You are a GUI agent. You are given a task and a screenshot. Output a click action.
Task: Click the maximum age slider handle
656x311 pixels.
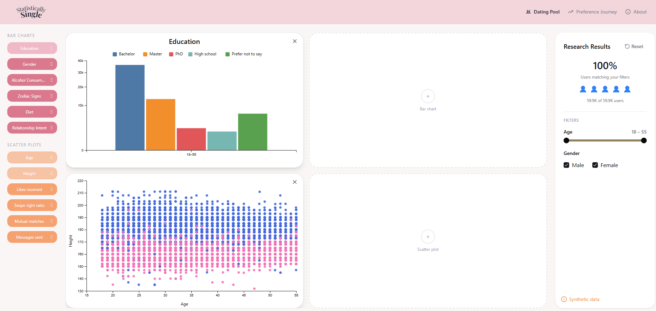click(x=644, y=140)
